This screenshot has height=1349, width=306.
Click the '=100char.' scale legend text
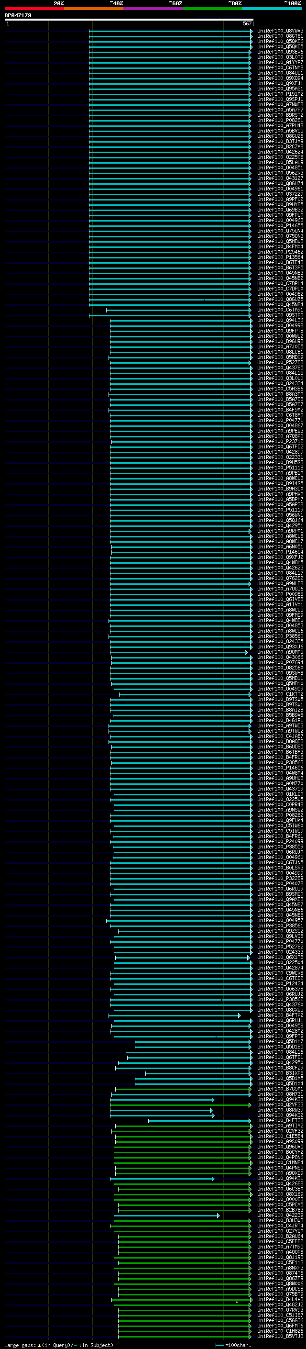(238, 1345)
